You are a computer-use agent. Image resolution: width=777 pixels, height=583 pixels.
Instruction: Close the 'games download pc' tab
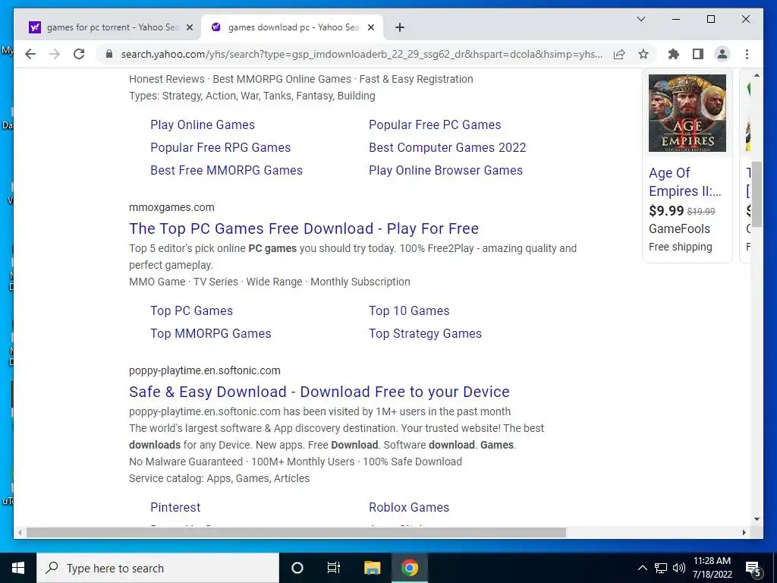click(372, 27)
